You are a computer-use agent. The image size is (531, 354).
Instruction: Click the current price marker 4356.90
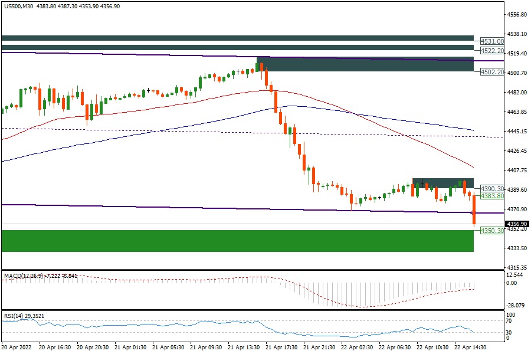pos(516,224)
